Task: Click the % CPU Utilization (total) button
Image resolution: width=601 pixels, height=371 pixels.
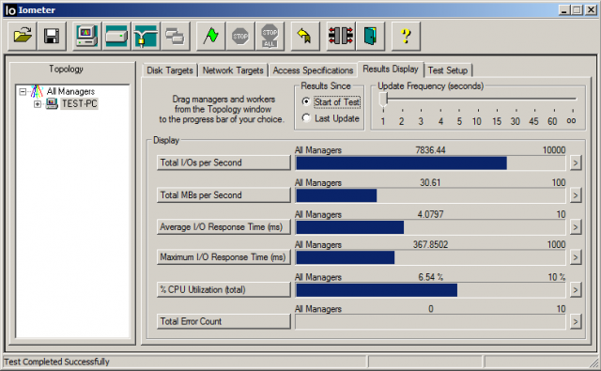Action: point(223,289)
